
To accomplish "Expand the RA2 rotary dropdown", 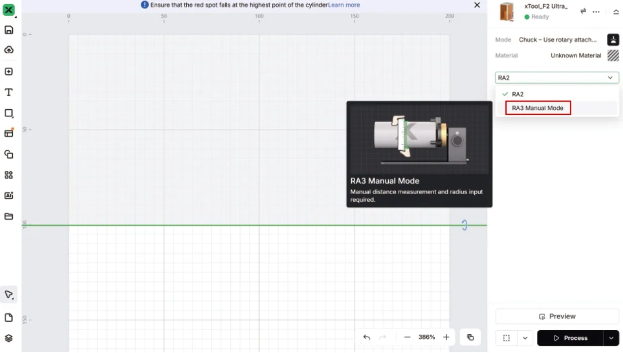I will pyautogui.click(x=557, y=78).
